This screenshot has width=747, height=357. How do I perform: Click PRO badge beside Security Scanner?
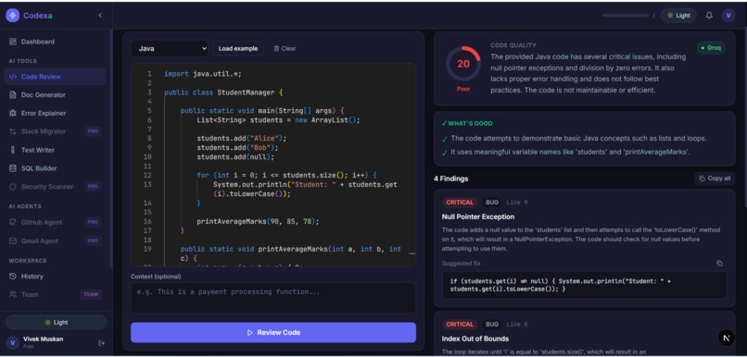(x=94, y=187)
